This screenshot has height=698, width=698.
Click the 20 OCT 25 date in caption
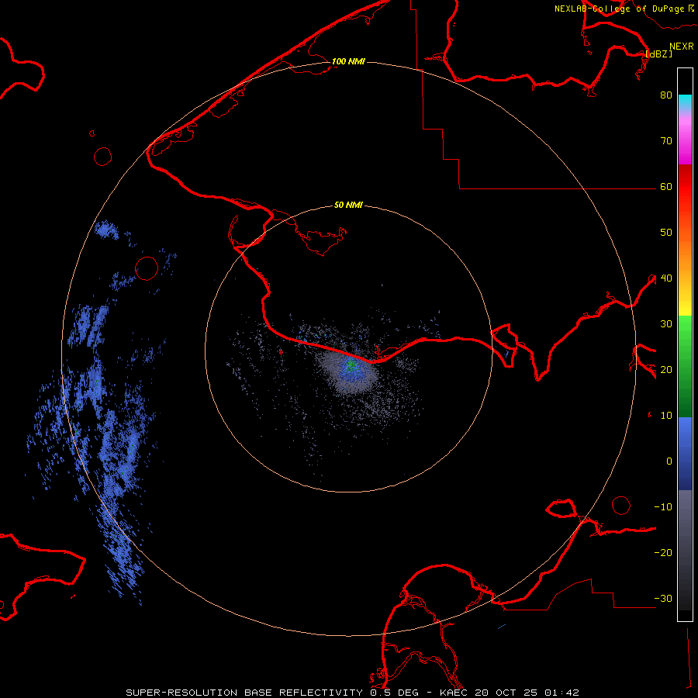click(506, 693)
